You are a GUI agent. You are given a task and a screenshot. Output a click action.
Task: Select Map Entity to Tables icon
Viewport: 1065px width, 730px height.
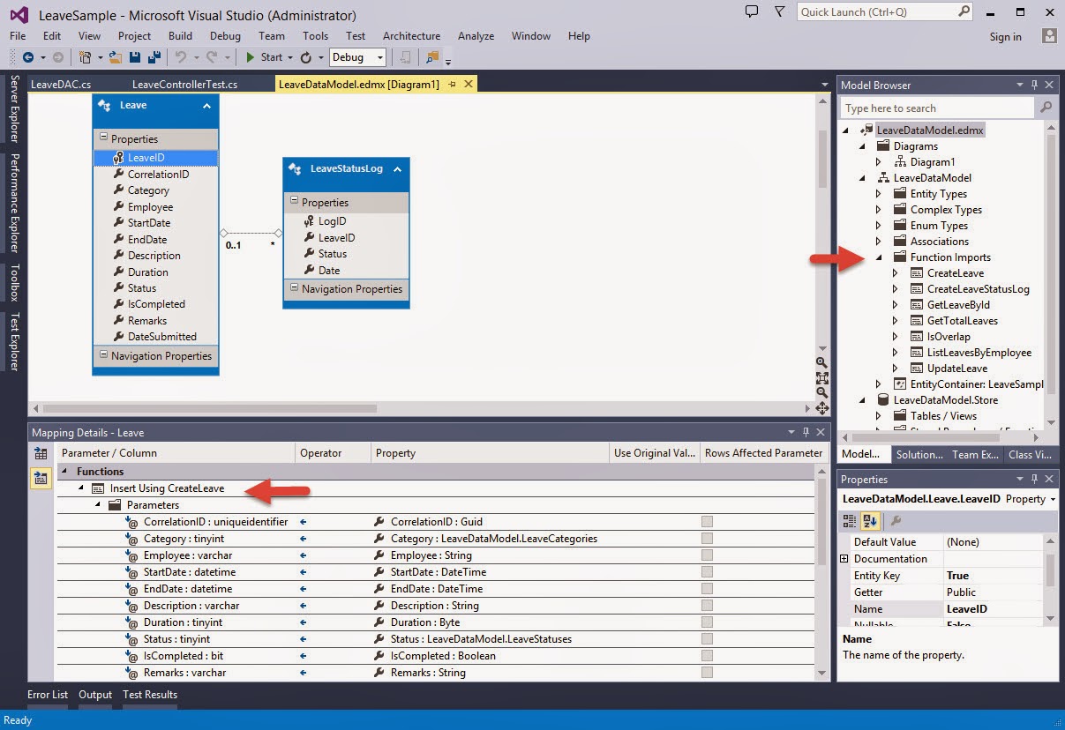pos(41,454)
